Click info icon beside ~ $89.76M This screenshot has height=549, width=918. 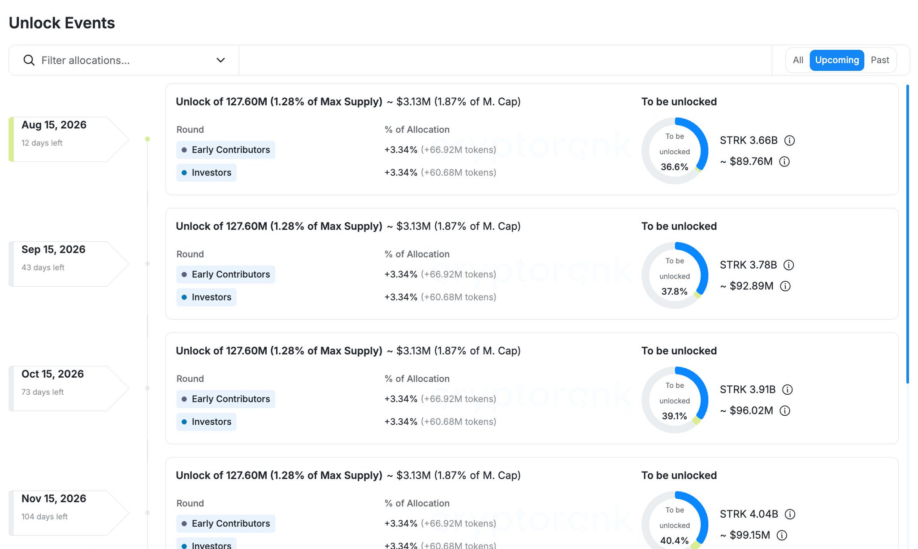(784, 161)
